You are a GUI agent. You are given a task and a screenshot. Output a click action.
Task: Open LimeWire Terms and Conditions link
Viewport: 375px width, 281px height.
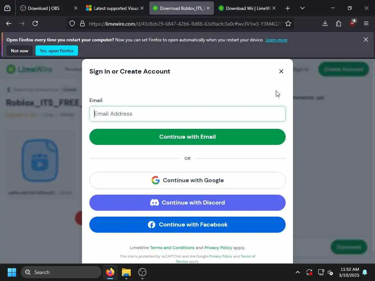point(172,248)
